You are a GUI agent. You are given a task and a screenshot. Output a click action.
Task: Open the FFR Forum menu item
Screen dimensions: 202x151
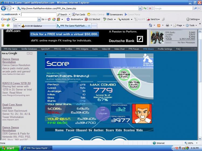[134, 49]
